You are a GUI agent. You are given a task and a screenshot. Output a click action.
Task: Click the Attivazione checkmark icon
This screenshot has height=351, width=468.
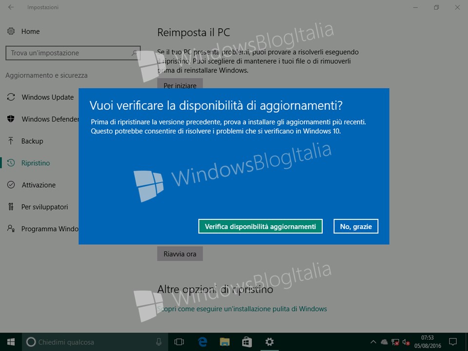tap(11, 185)
